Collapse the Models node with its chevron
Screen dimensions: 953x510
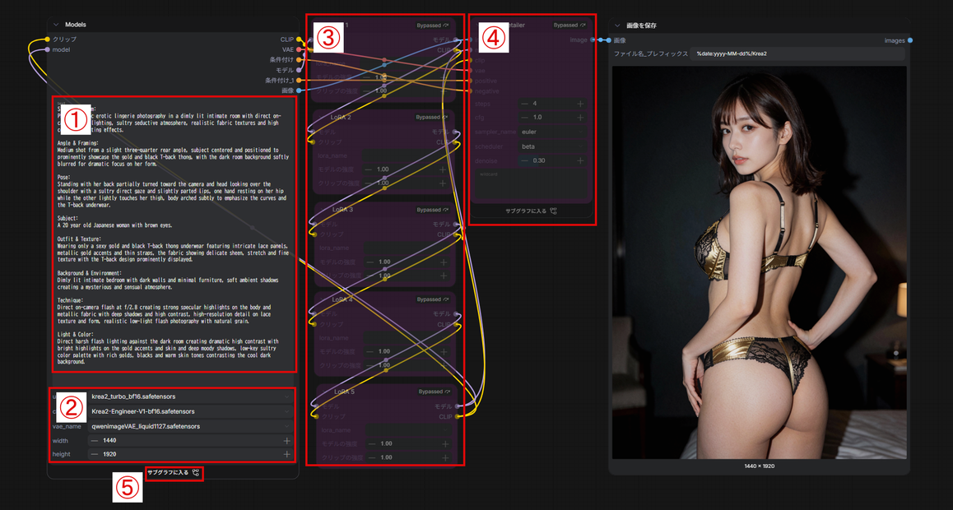pyautogui.click(x=56, y=25)
